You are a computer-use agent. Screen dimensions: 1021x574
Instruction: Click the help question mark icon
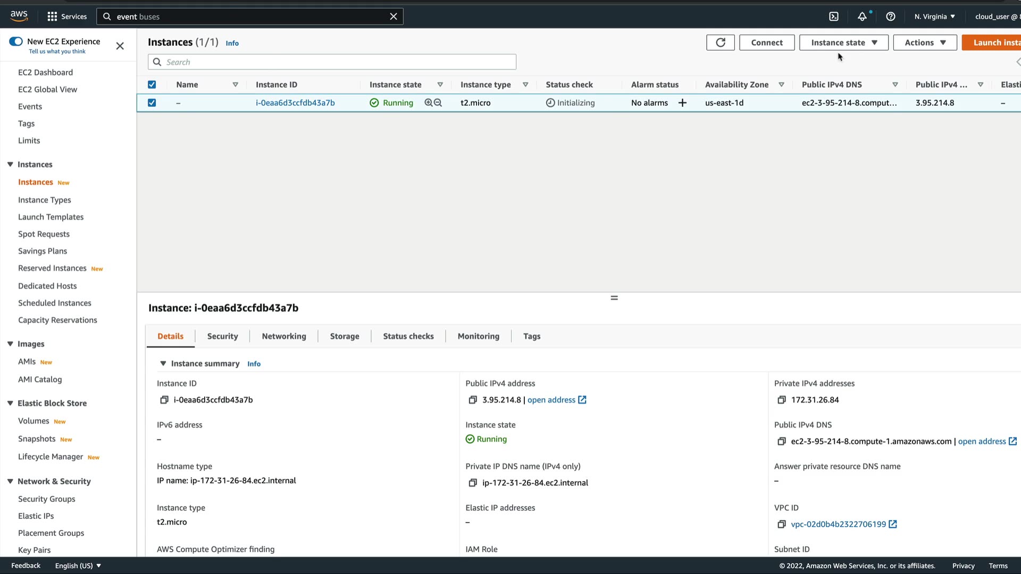click(891, 16)
